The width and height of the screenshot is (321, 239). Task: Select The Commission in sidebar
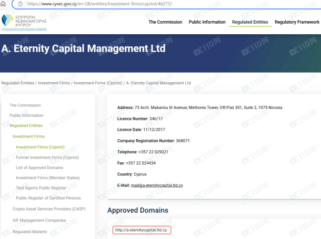click(25, 105)
